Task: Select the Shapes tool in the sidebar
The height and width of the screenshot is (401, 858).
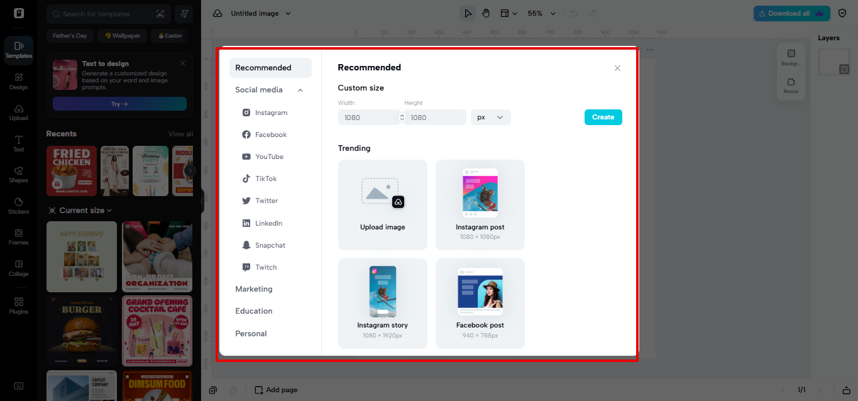Action: (x=18, y=175)
